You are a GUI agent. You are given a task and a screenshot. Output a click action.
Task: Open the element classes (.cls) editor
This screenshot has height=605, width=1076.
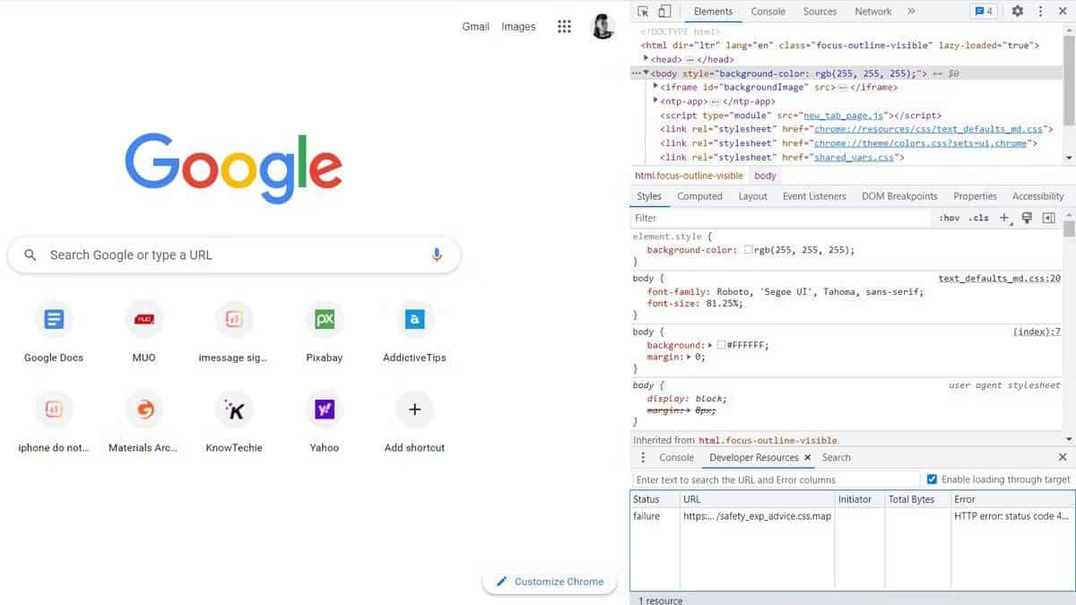tap(979, 217)
